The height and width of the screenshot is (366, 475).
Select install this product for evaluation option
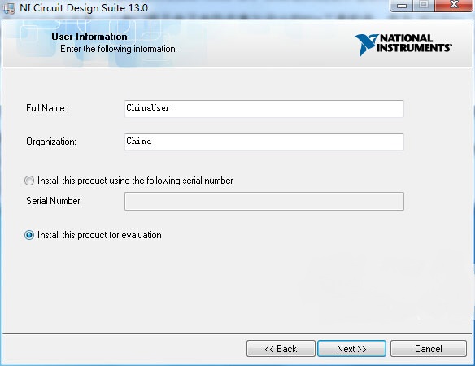(x=29, y=235)
